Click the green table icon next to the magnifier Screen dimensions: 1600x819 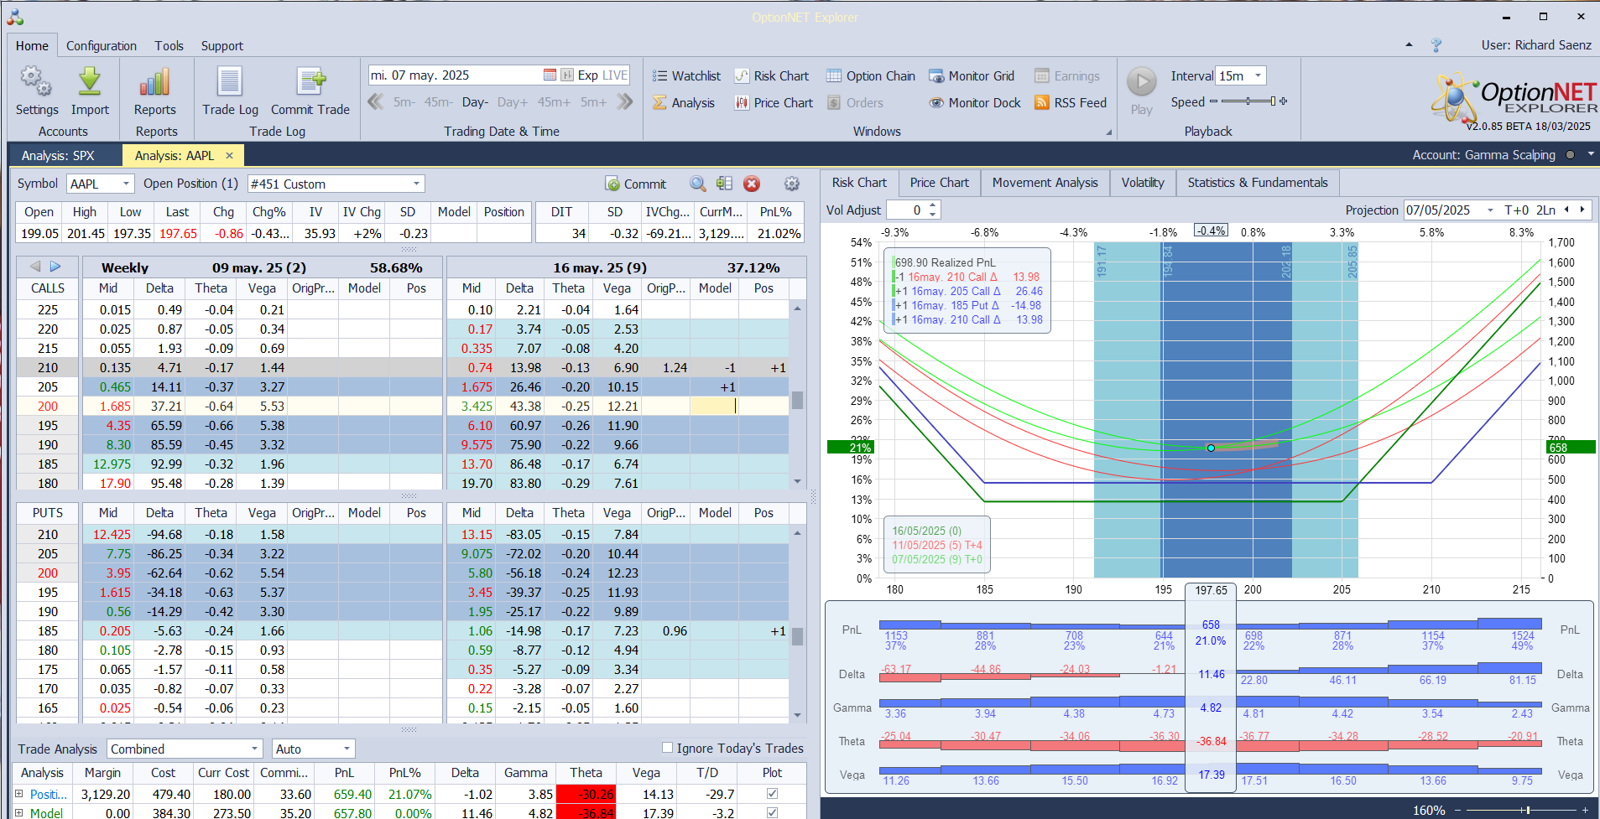click(x=725, y=184)
